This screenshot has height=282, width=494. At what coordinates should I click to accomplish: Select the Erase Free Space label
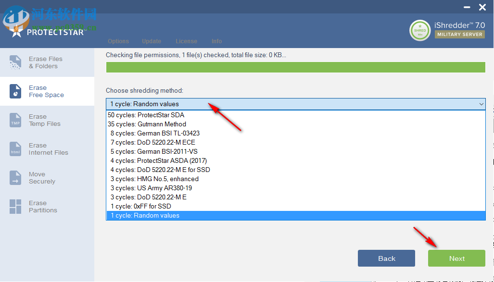click(46, 91)
